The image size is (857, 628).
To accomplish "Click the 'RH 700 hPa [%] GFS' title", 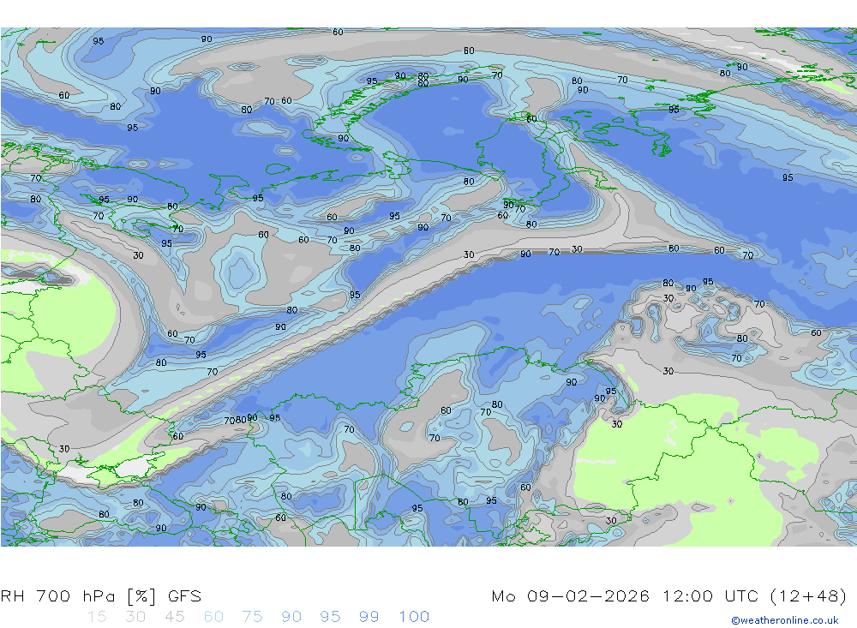I will (x=101, y=595).
